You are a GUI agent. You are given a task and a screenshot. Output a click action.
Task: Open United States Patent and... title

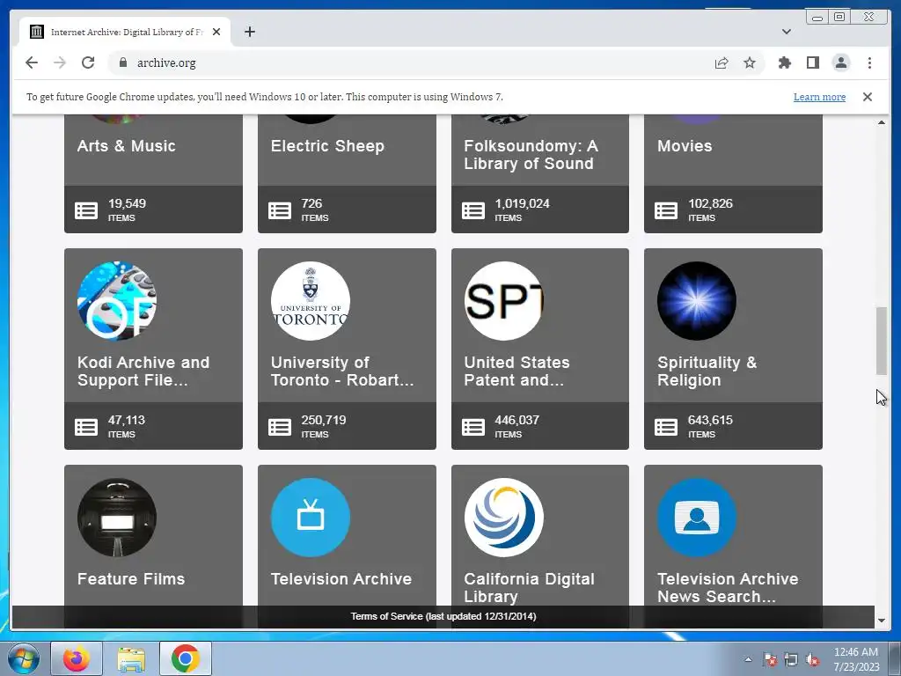[516, 371]
